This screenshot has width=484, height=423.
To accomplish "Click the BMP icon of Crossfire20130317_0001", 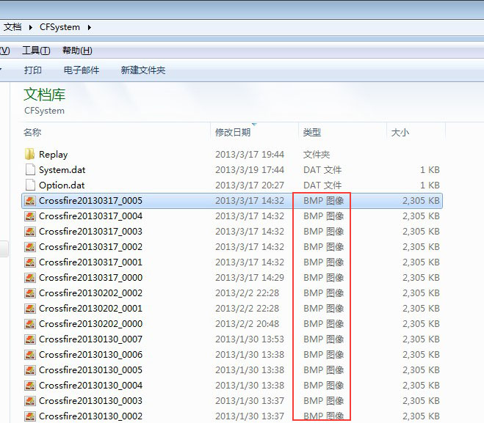I will click(30, 262).
